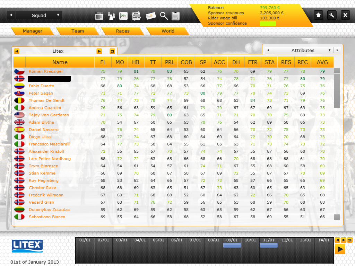355x266 pixels.
Task: Open the statistics chart icon
Action: pos(123,16)
